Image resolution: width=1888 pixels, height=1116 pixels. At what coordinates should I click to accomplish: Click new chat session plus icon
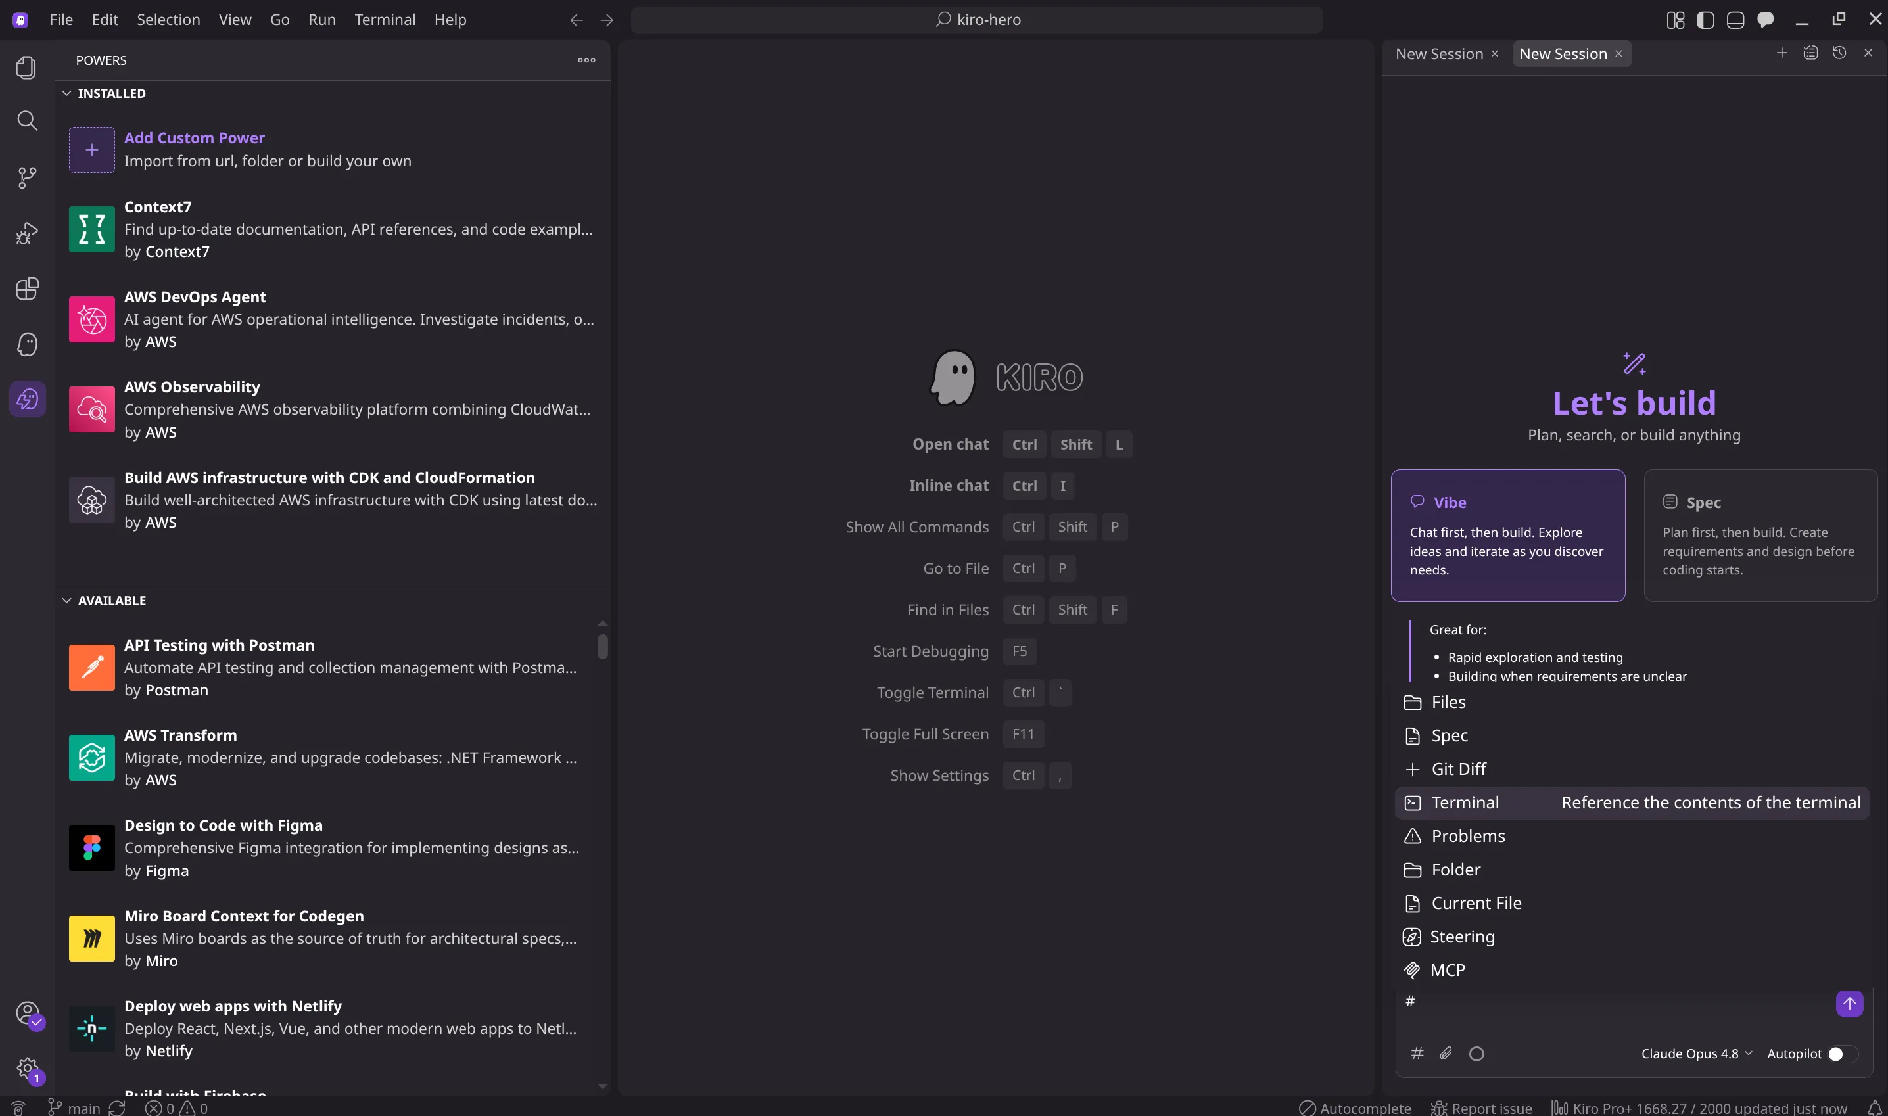(x=1782, y=53)
